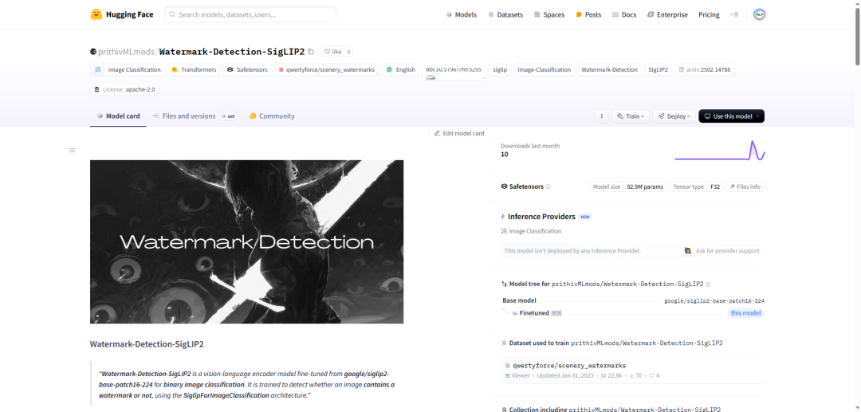
Task: Open Posts from the top navigation
Action: 588,15
